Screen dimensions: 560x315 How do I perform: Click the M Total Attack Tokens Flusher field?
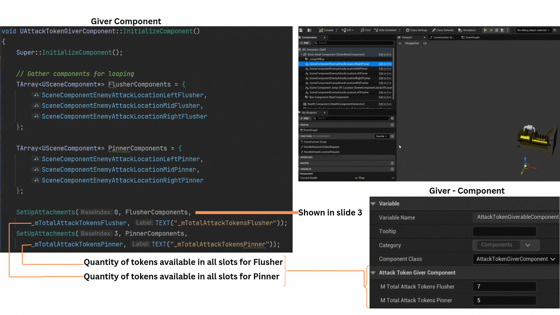[504, 287]
